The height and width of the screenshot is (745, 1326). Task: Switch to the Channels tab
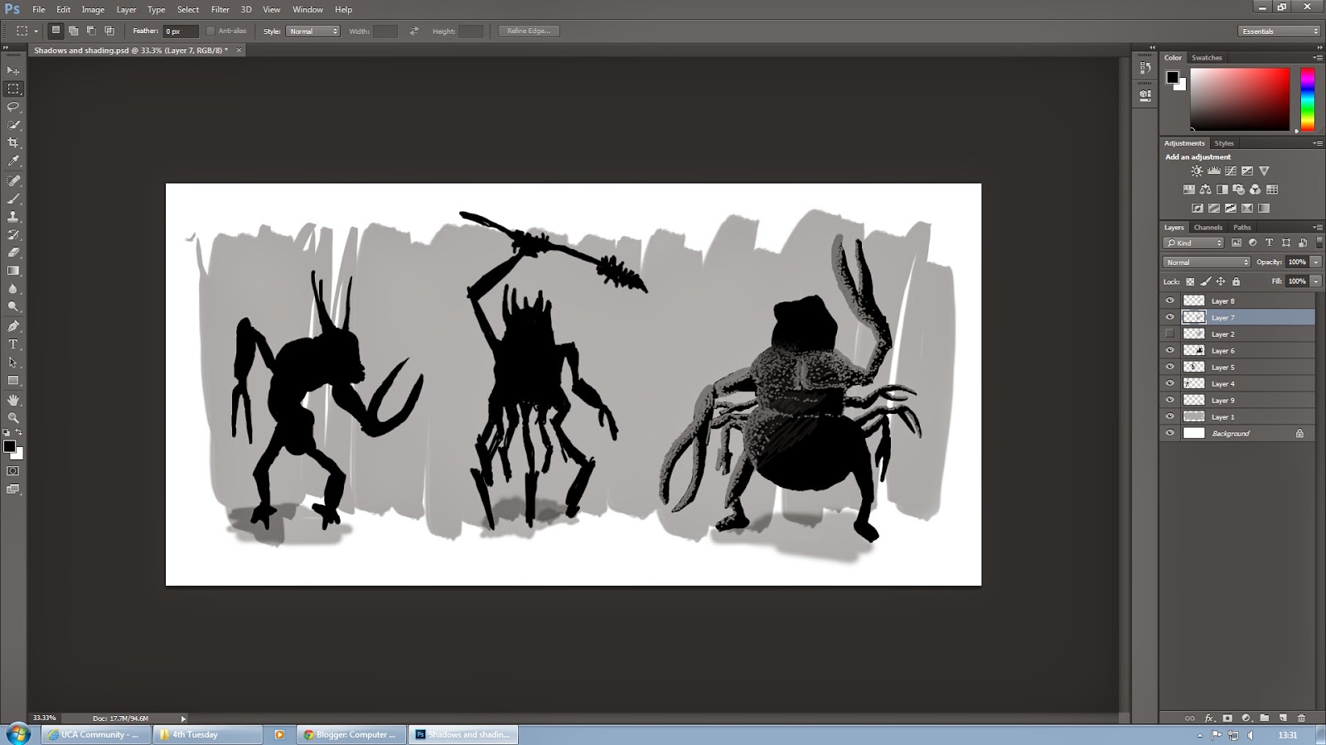click(1208, 227)
